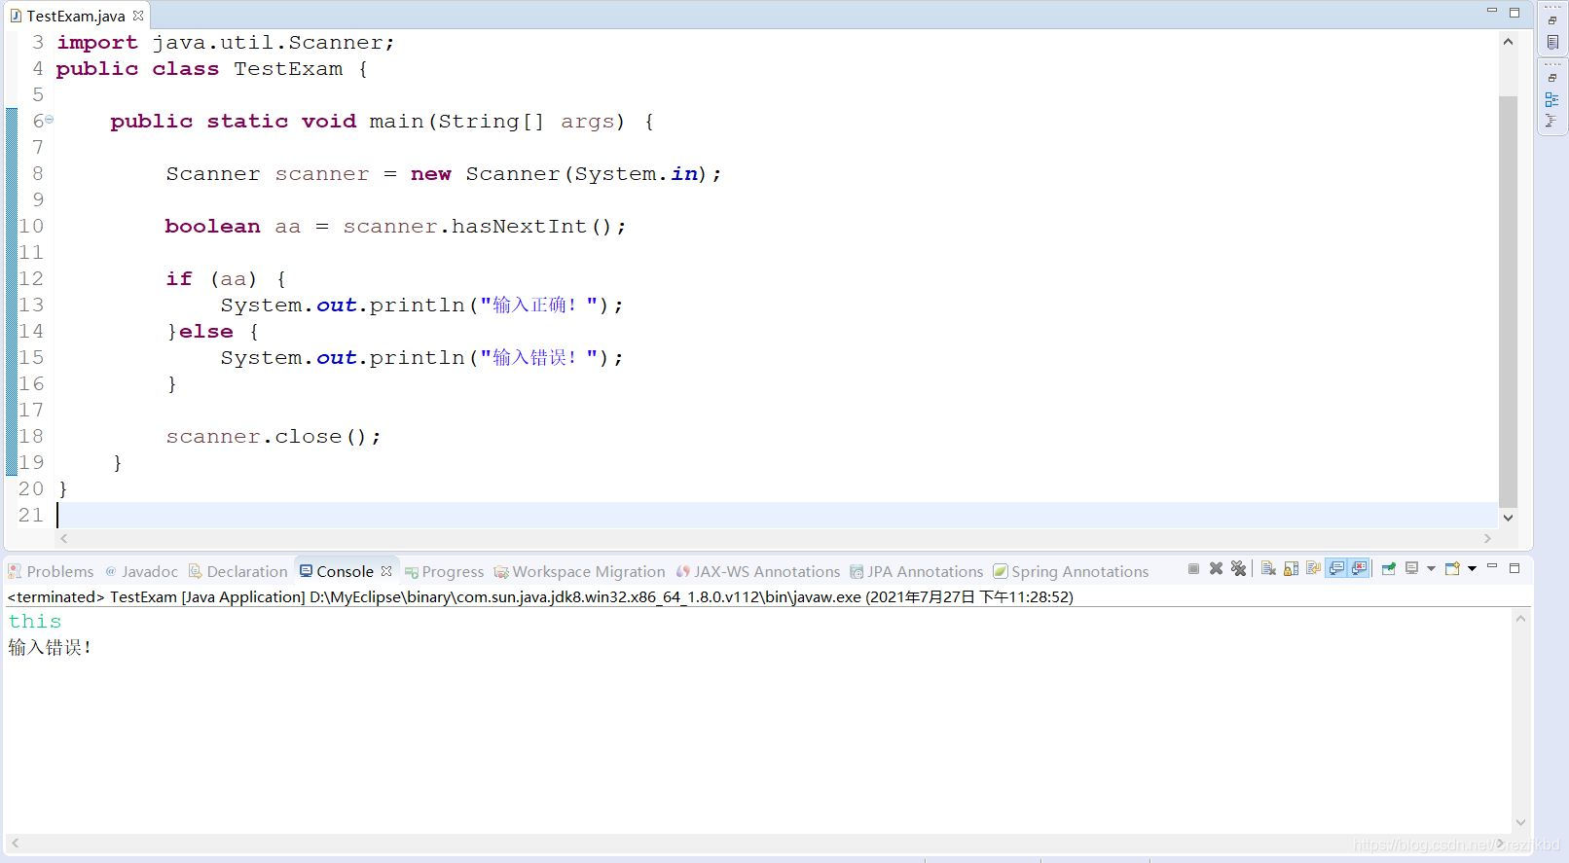Screen dimensions: 1569x863
Task: Open the Spring Annotations tab
Action: (x=1071, y=571)
